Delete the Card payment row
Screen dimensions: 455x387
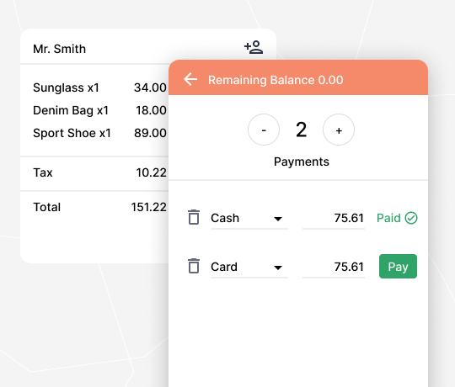point(194,266)
